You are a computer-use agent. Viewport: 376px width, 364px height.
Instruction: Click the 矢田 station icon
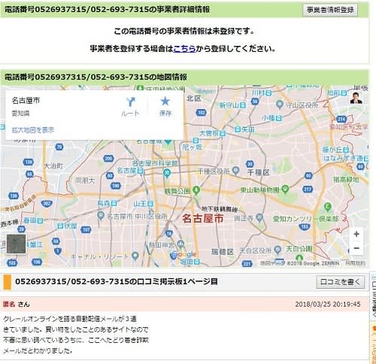[238, 129]
